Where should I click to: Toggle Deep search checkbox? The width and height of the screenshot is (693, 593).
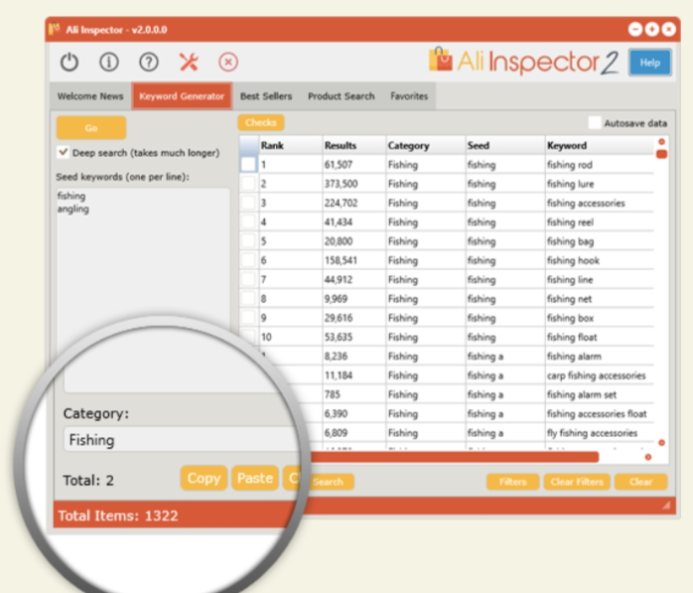pyautogui.click(x=64, y=152)
